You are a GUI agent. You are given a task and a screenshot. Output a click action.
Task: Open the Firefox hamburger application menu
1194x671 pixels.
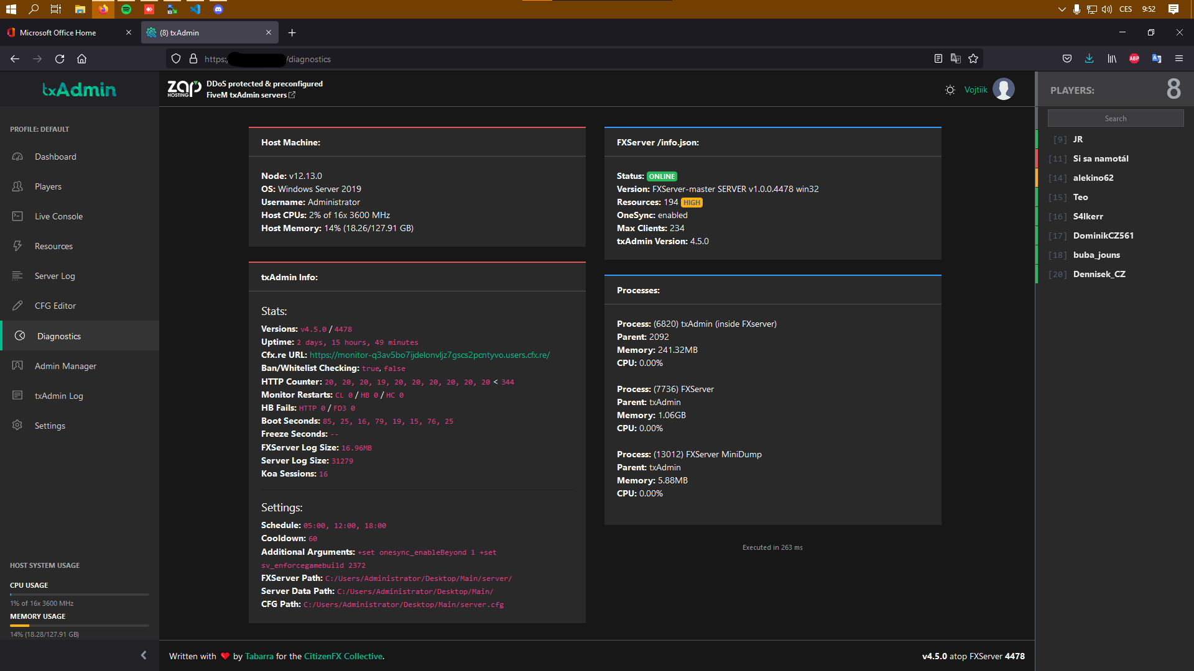tap(1178, 59)
